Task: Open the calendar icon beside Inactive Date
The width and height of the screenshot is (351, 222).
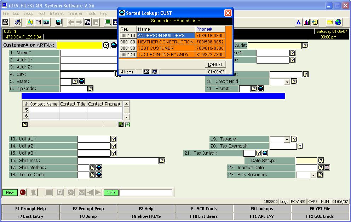Action: (x=327, y=168)
